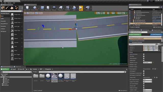This screenshot has width=163, height=92.
Task: Click the World Outliner search field
Action: (x=144, y=7)
